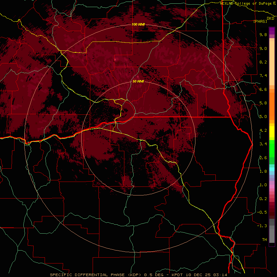Click the 0.2 value on the color scale
The width and height of the screenshot is (277, 277).
coord(263,199)
